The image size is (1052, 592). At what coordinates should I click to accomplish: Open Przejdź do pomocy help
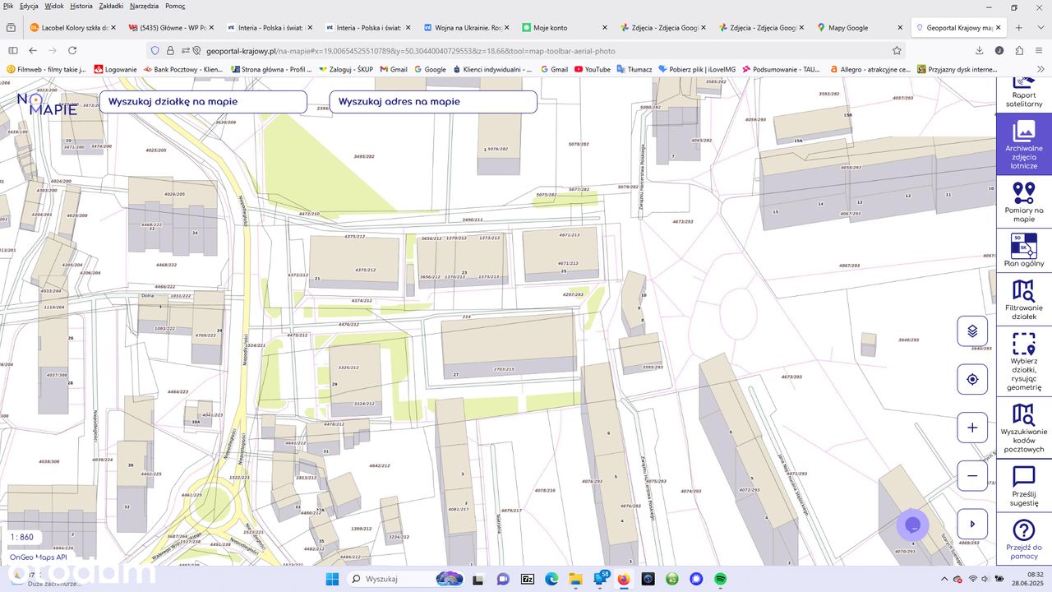tap(1024, 539)
